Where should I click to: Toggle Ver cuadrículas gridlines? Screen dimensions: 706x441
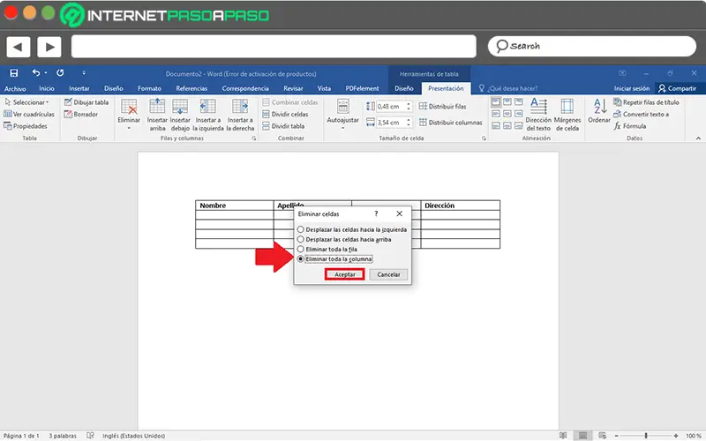coord(29,115)
